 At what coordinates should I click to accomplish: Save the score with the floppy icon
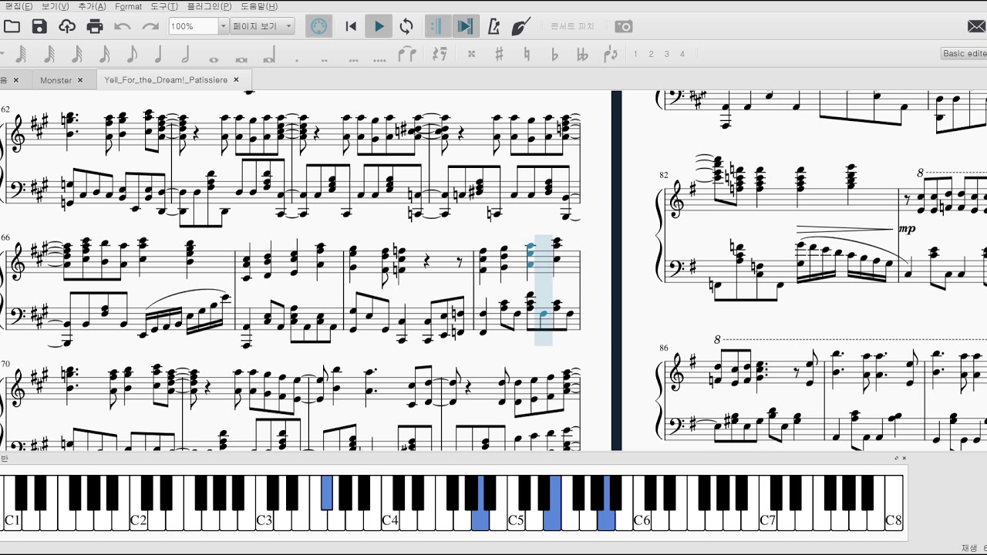[x=39, y=26]
